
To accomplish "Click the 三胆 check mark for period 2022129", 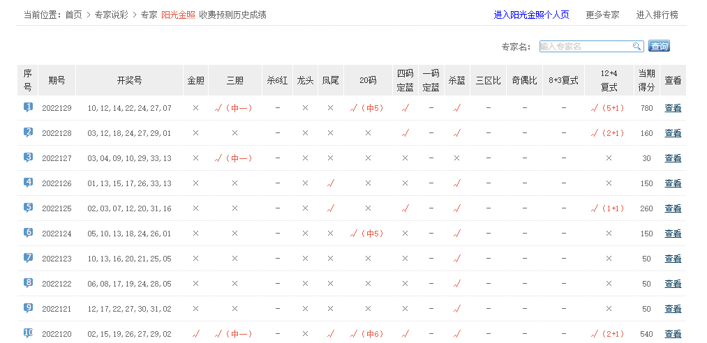I will pos(218,108).
